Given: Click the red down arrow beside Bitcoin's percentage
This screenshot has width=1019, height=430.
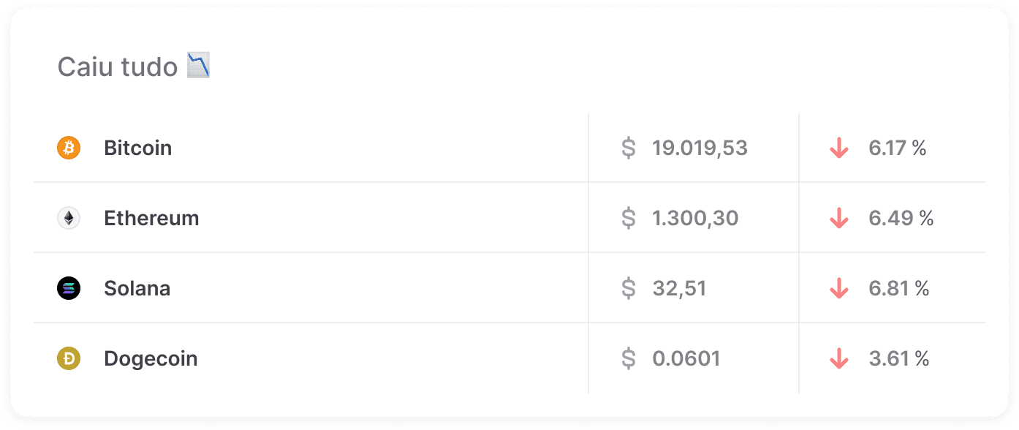Looking at the screenshot, I should click(x=839, y=147).
